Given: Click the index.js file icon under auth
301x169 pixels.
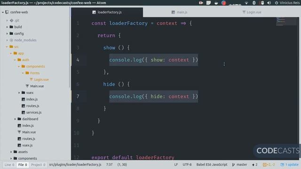Looking at the screenshot, I should [23, 99].
